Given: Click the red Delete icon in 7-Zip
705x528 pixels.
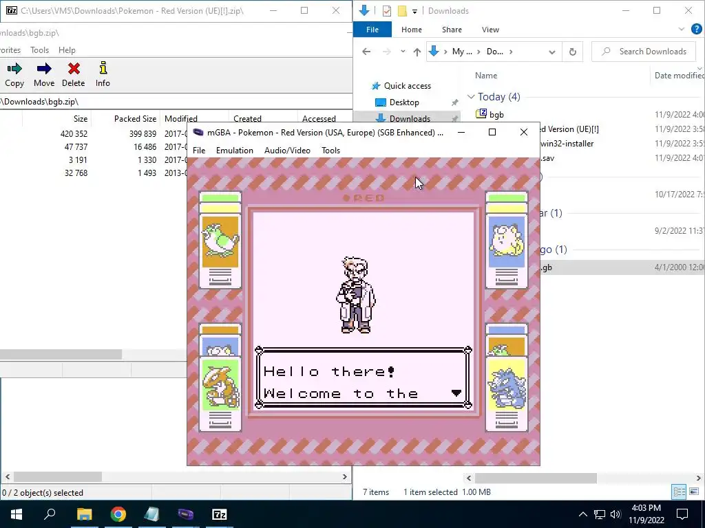Looking at the screenshot, I should point(74,69).
